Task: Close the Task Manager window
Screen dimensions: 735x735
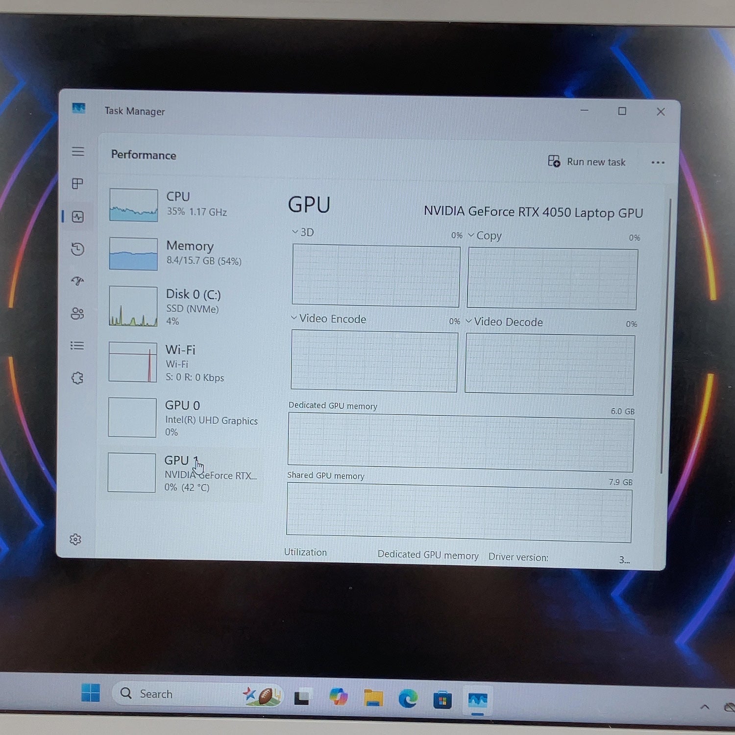Action: coord(661,112)
